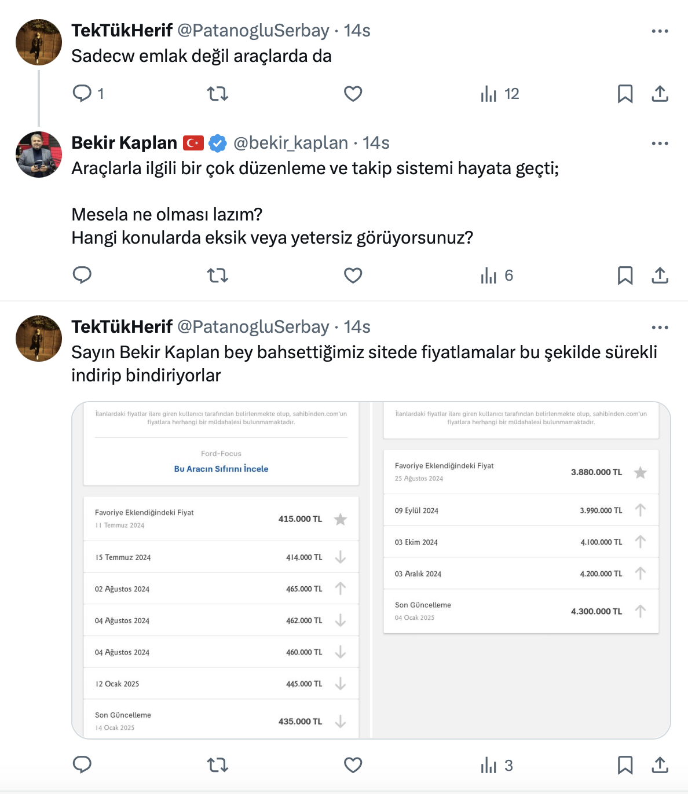Image resolution: width=688 pixels, height=794 pixels.
Task: Bookmark the tweet with price screenshots
Action: pyautogui.click(x=625, y=765)
